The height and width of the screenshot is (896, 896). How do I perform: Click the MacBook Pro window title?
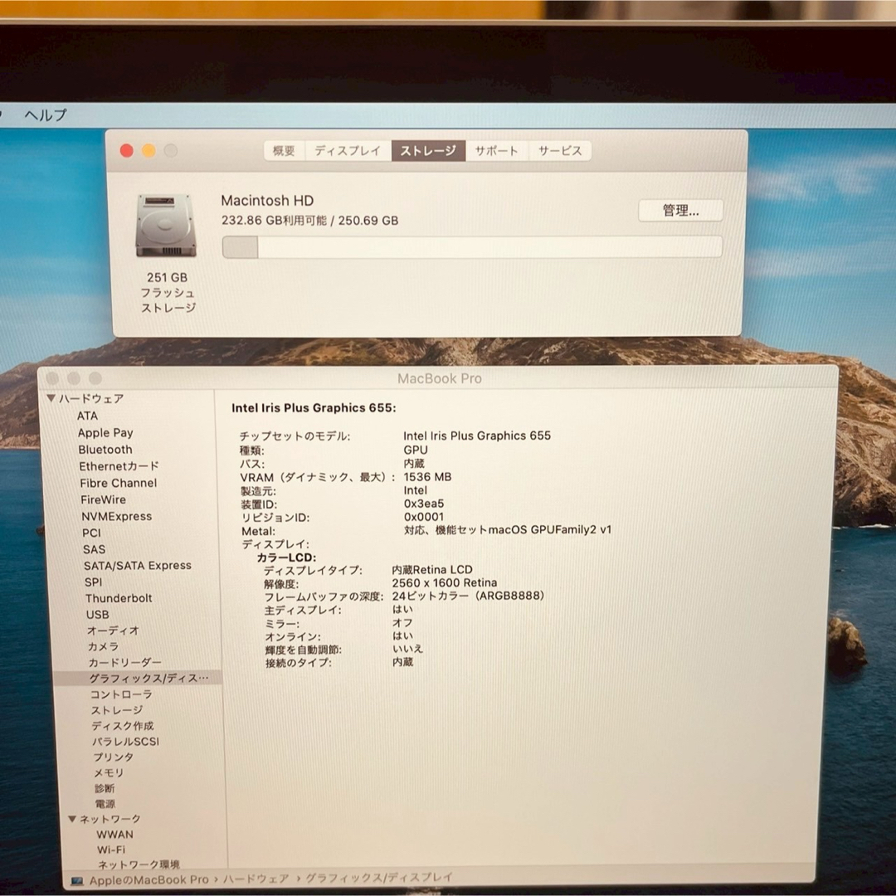(x=440, y=378)
